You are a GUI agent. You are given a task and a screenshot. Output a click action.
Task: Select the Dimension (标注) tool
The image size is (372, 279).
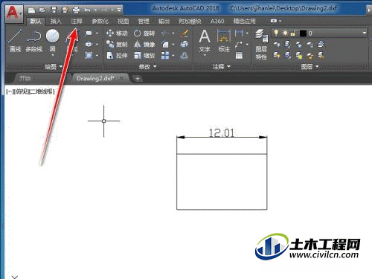tap(224, 40)
